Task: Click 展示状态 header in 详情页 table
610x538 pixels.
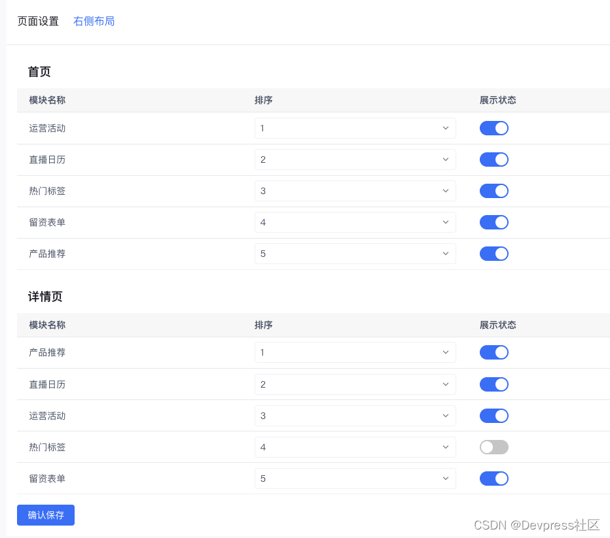Action: 497,325
